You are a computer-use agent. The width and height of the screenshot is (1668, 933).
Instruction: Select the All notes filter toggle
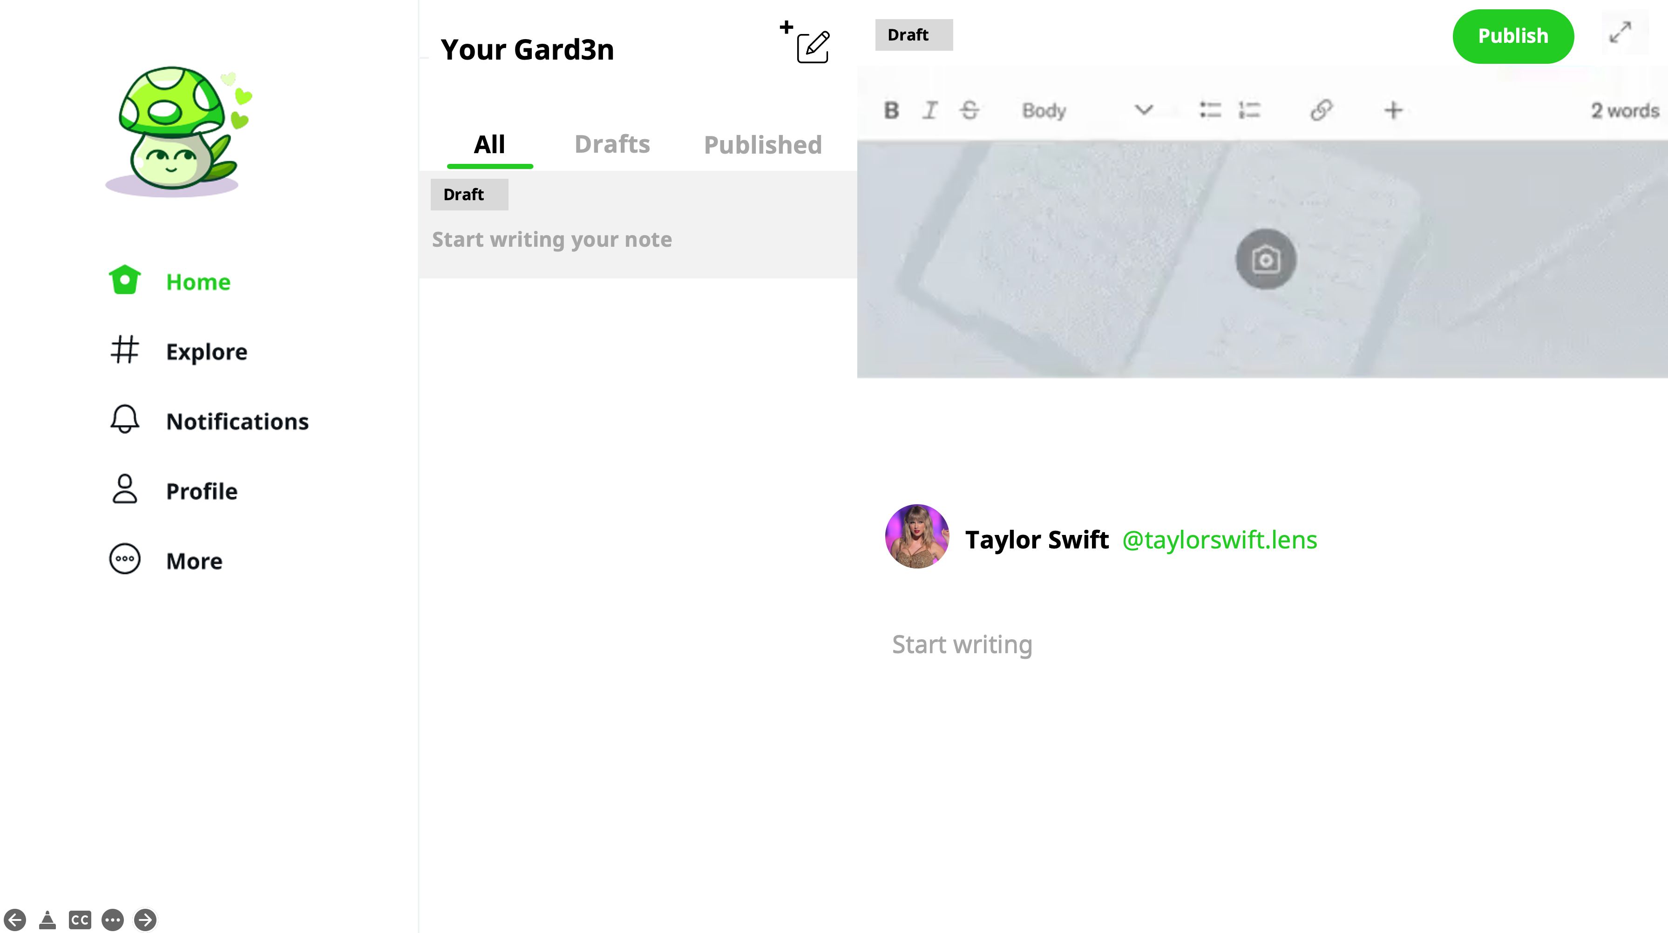tap(489, 143)
